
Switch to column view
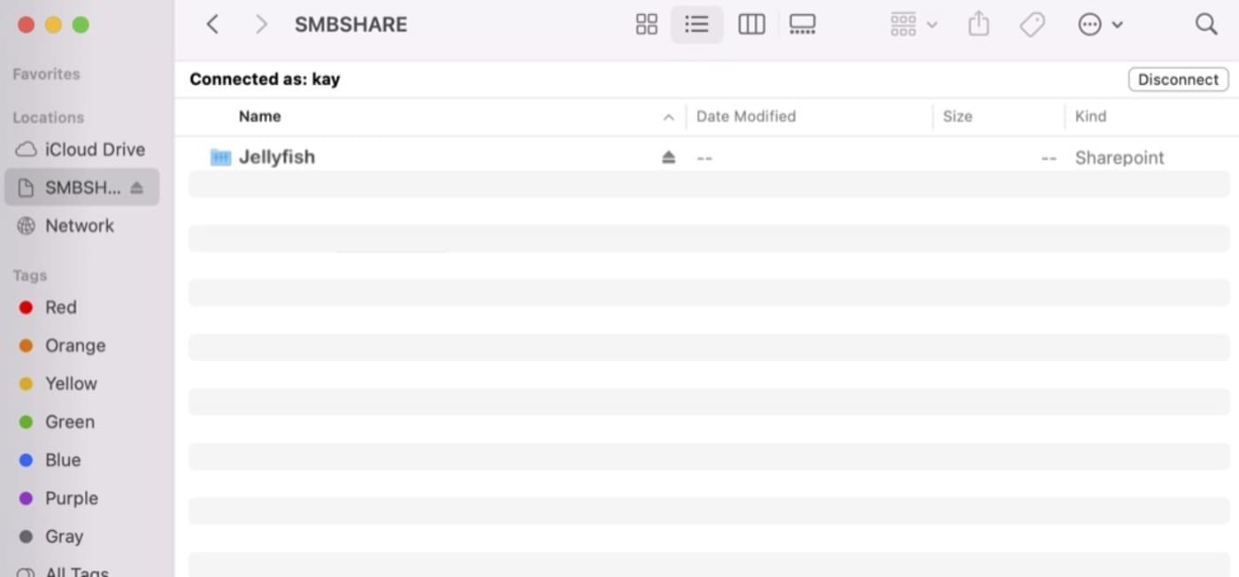click(x=751, y=25)
